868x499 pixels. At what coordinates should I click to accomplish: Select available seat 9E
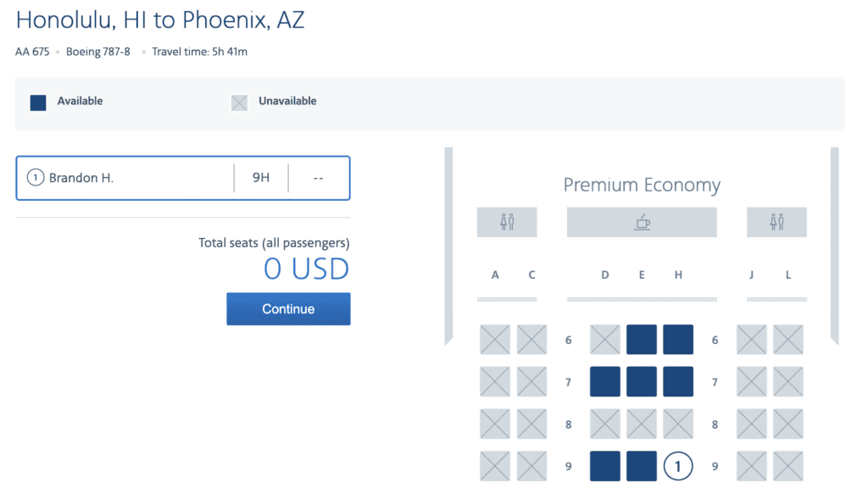click(x=642, y=466)
